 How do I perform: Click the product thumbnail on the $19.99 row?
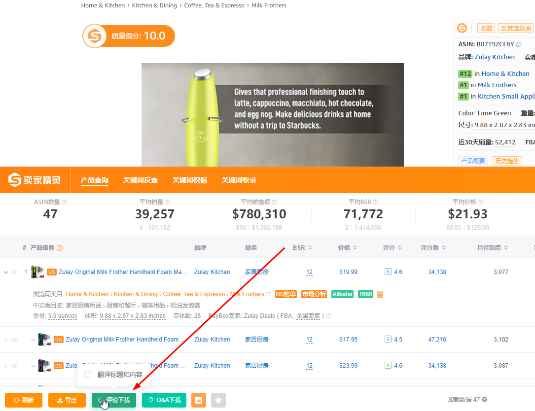(37, 272)
